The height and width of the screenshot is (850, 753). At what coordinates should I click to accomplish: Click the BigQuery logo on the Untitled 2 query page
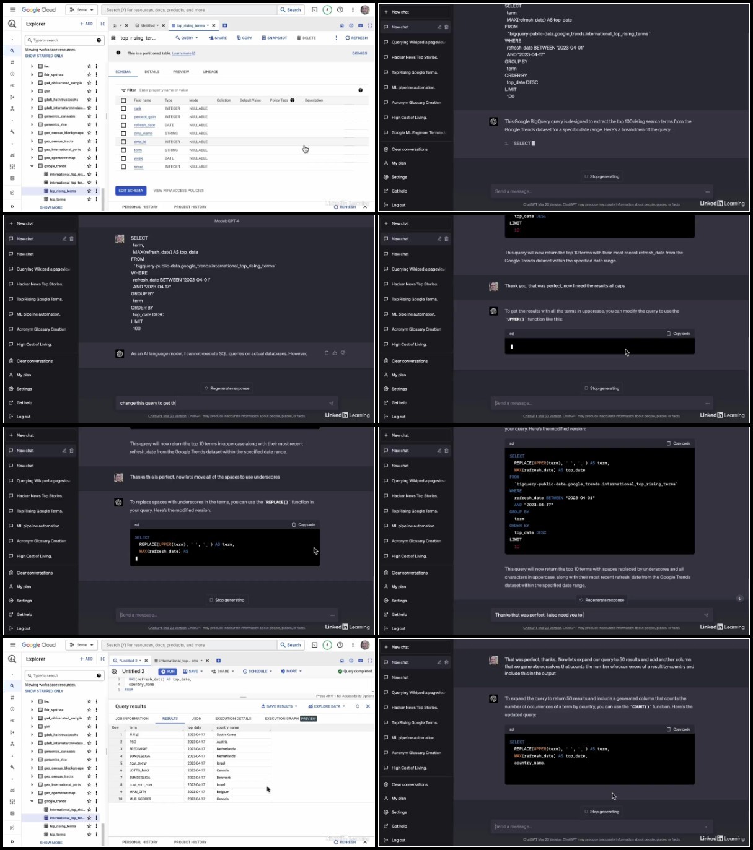(x=12, y=659)
